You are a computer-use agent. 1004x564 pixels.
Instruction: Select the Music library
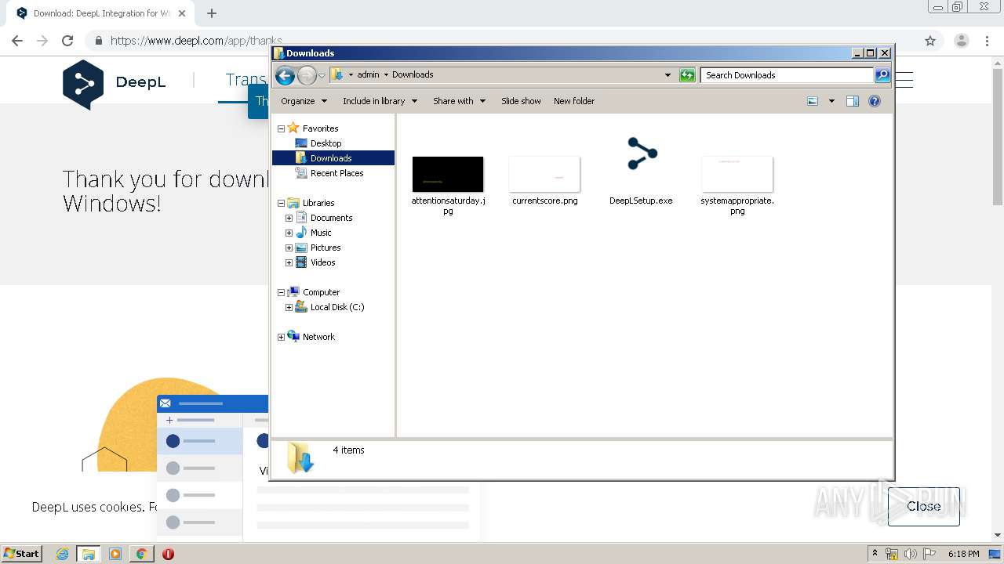(321, 233)
